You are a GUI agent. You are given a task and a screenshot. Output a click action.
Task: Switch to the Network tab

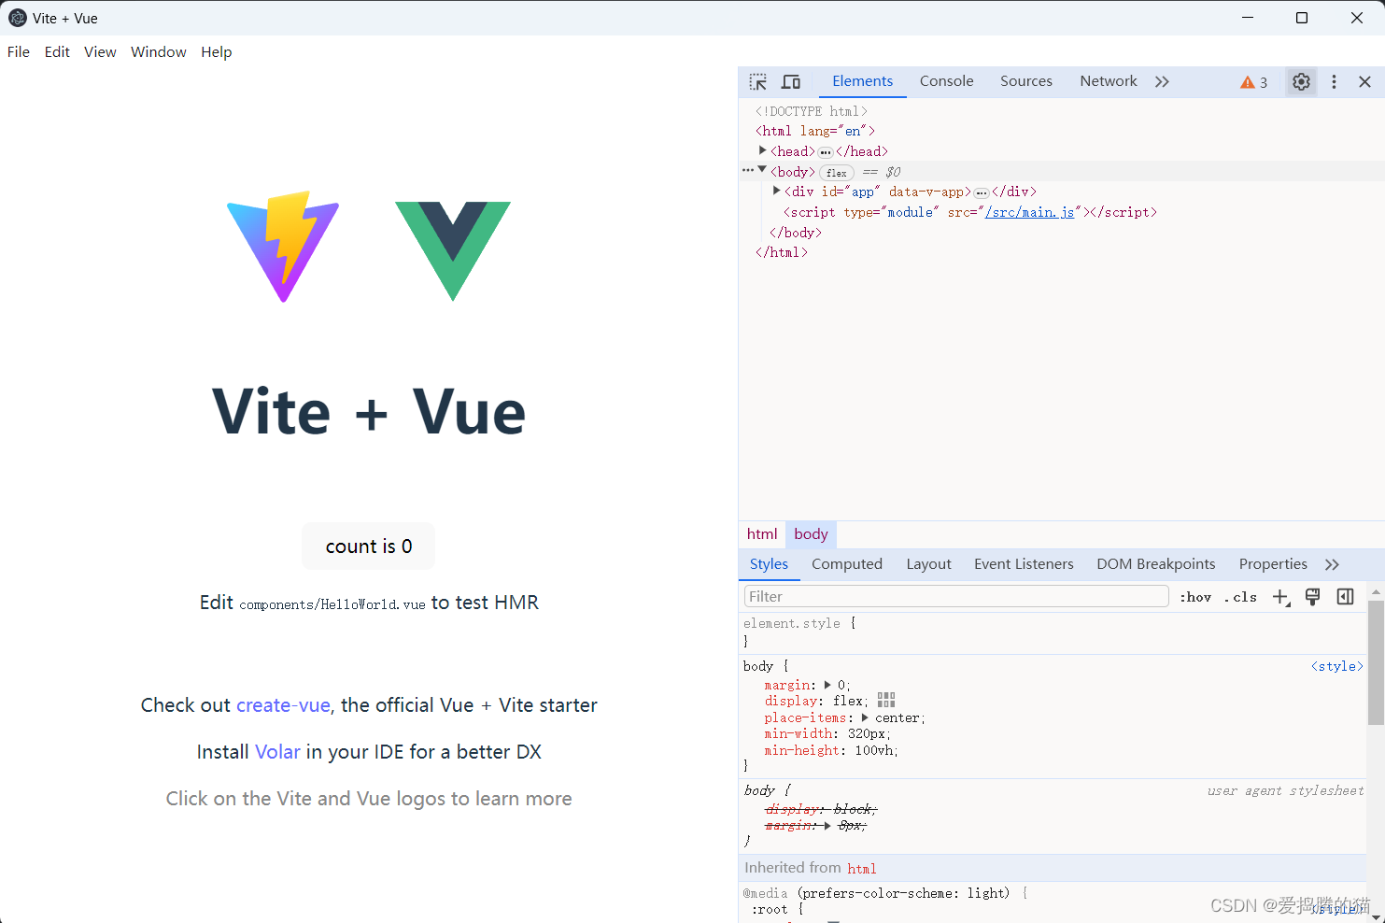click(1109, 81)
